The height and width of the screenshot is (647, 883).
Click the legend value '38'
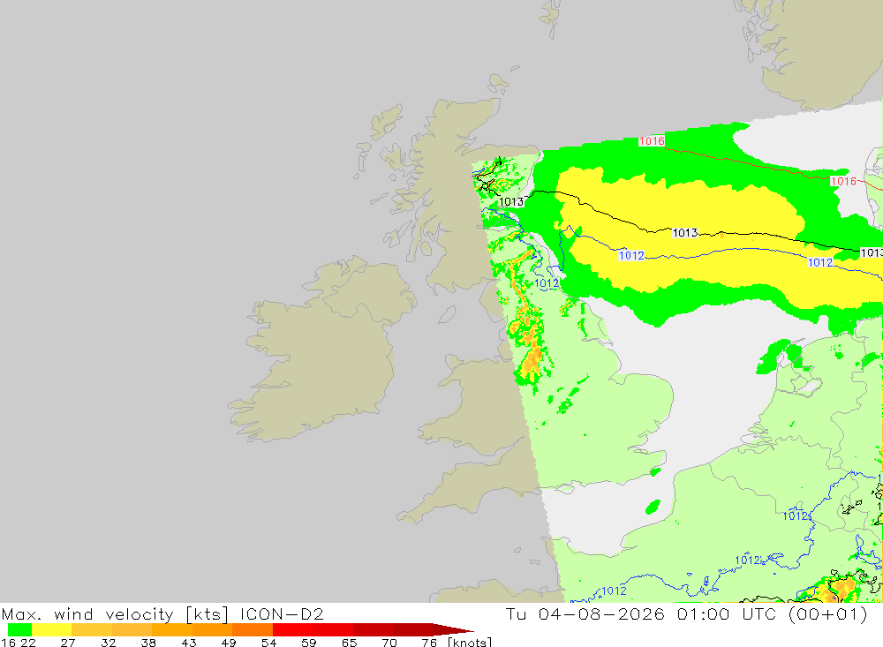(x=148, y=642)
